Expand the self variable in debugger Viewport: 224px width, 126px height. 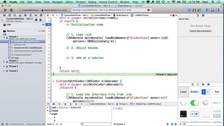[48, 107]
